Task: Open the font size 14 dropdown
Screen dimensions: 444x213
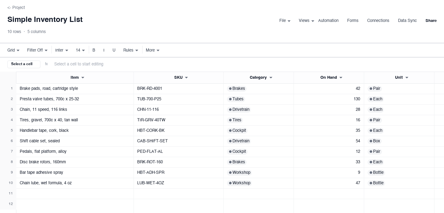Action: pyautogui.click(x=80, y=50)
